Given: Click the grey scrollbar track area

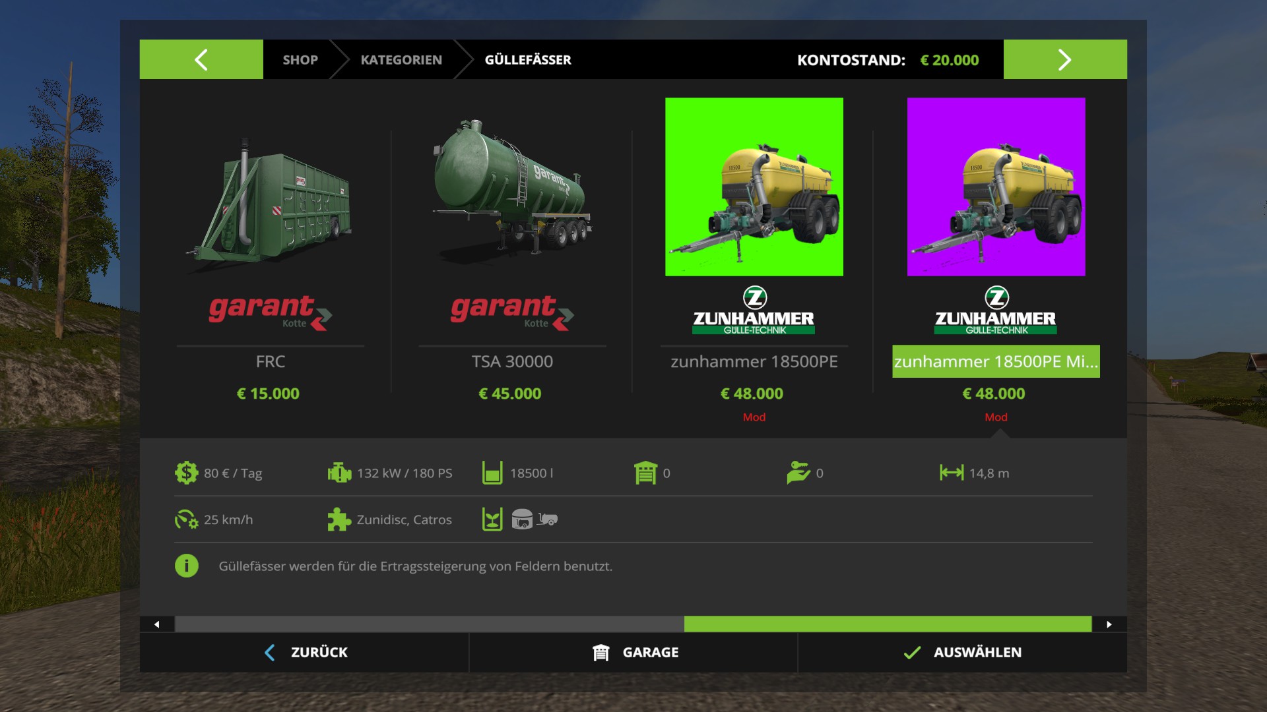Looking at the screenshot, I should pyautogui.click(x=430, y=624).
